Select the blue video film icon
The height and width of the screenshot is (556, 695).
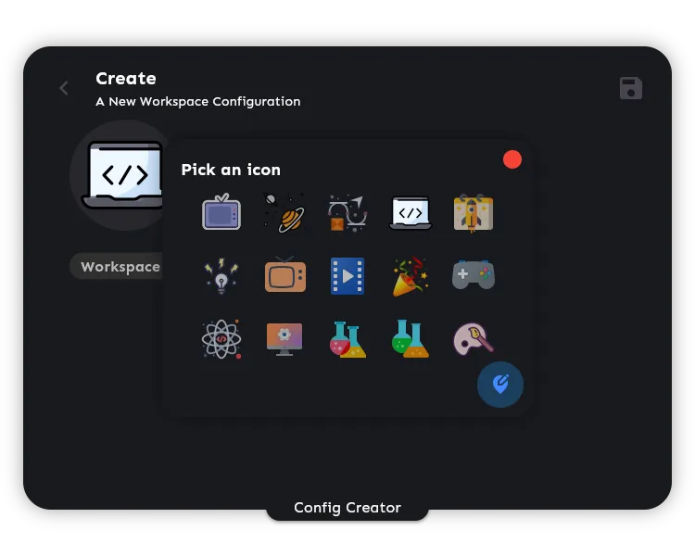coord(347,276)
